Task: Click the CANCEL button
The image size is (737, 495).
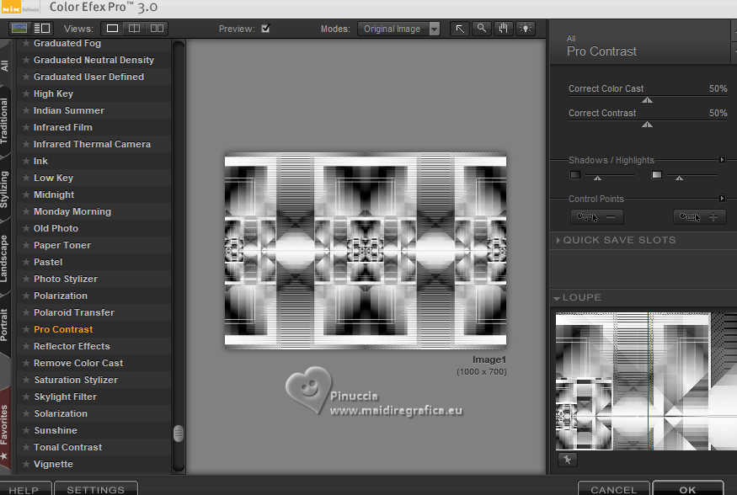Action: point(613,489)
